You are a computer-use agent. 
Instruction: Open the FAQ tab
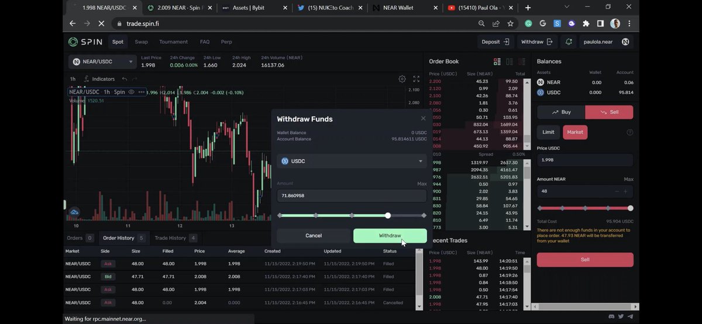[x=205, y=42]
